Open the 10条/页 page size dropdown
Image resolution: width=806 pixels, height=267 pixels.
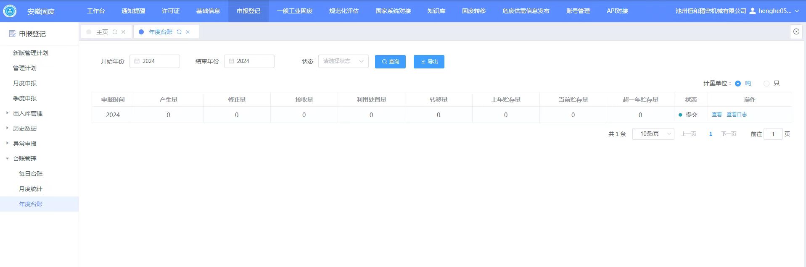tap(653, 134)
